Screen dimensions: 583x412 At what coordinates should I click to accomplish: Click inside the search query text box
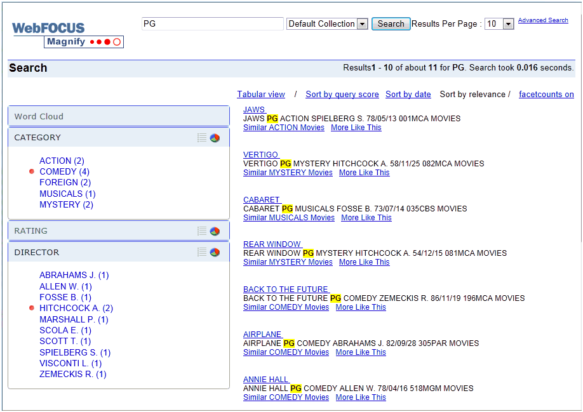213,23
